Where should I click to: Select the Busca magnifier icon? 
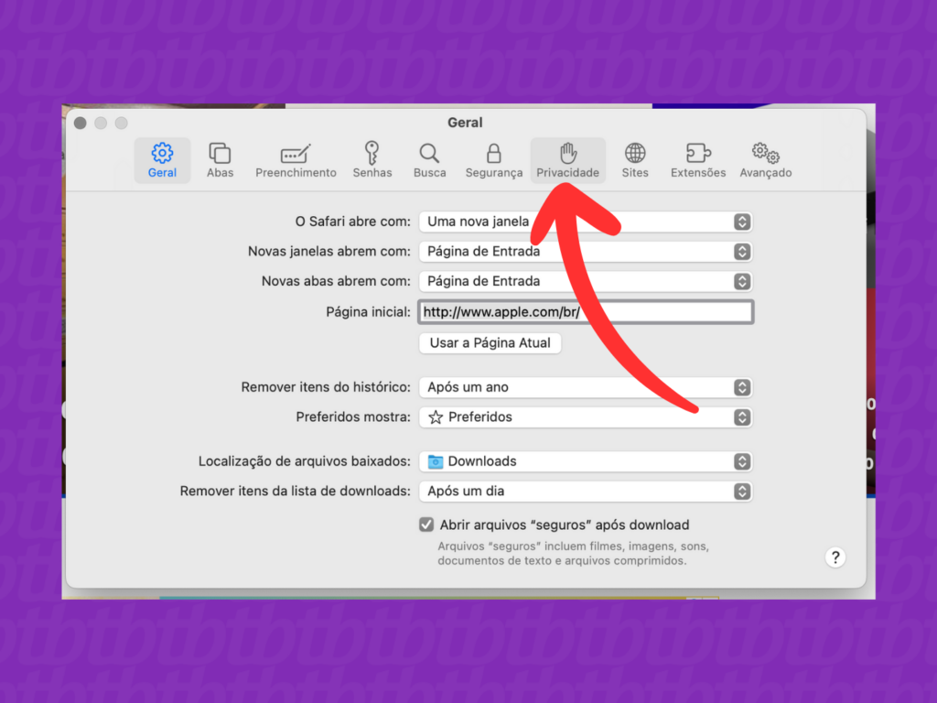tap(429, 160)
